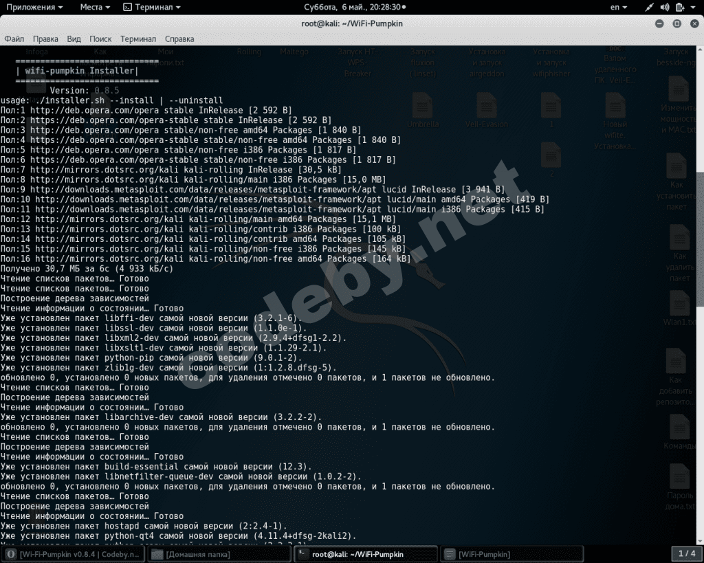Image resolution: width=704 pixels, height=563 pixels.
Task: Open the Справка help menu
Action: pos(179,39)
